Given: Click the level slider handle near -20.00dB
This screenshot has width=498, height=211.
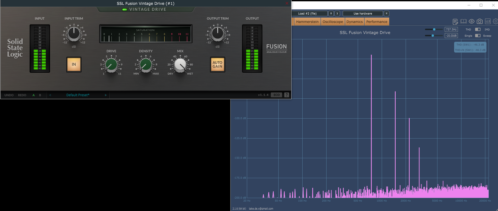Looking at the screenshot, I should click(x=433, y=36).
